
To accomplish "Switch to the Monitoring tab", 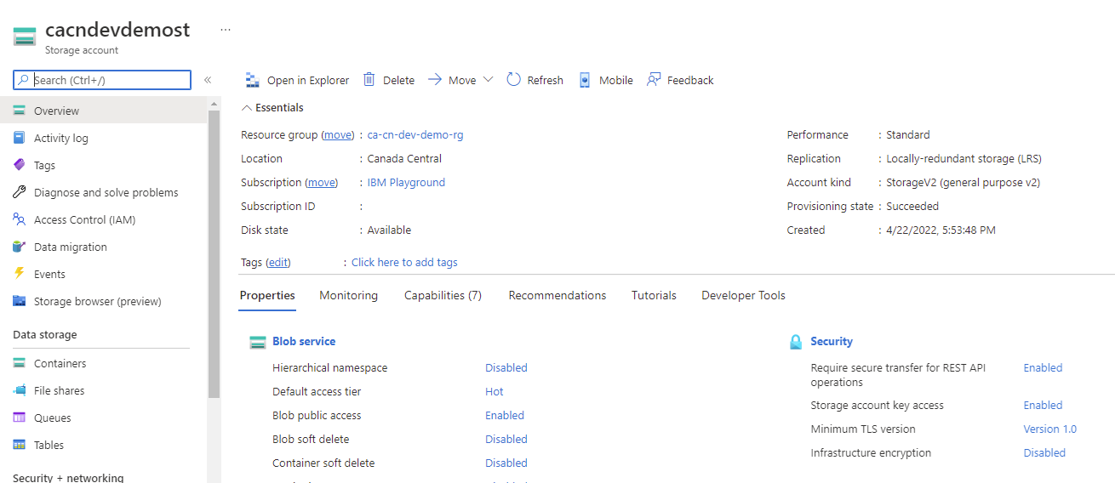I will 348,295.
